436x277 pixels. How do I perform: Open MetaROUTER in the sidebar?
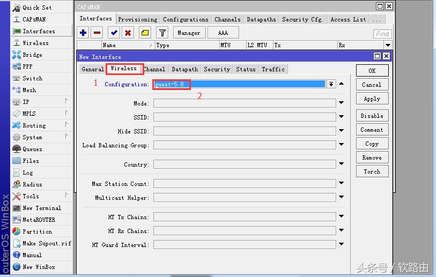42,220
